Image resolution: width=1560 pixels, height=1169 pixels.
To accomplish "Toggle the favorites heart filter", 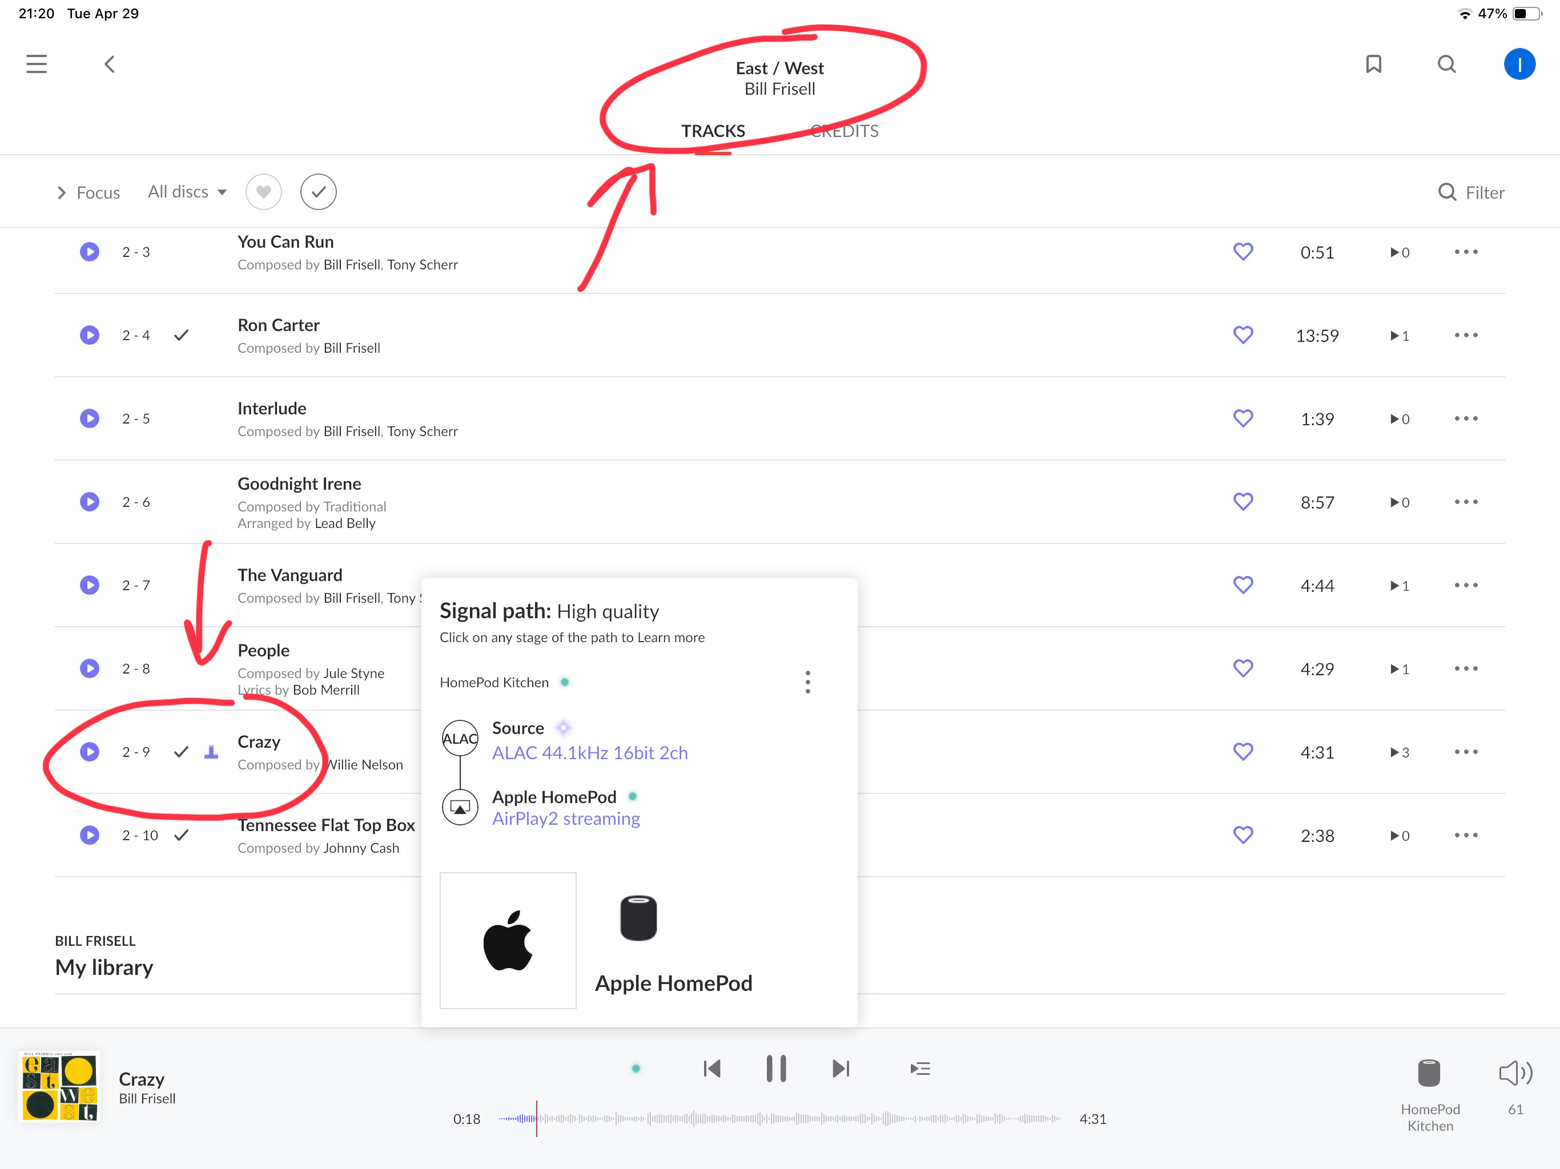I will pos(264,192).
